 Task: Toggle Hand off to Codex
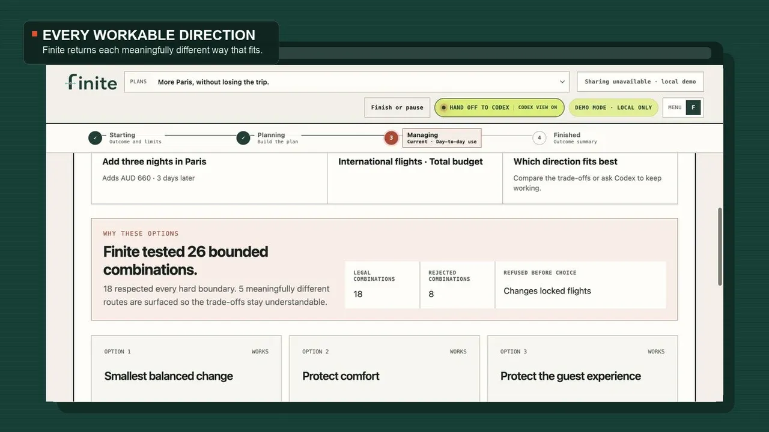tap(499, 107)
